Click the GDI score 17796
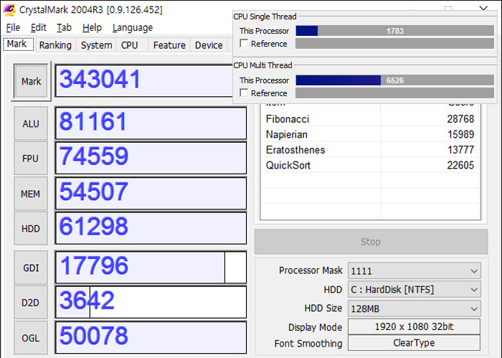Viewport: 502px width, 358px height. click(x=94, y=265)
